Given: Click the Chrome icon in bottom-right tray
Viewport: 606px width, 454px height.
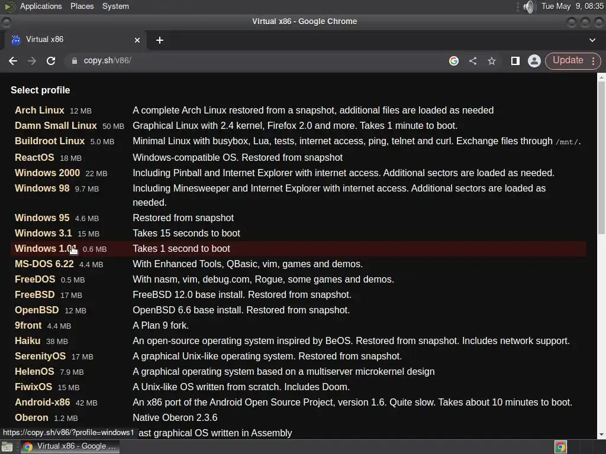Looking at the screenshot, I should point(560,447).
